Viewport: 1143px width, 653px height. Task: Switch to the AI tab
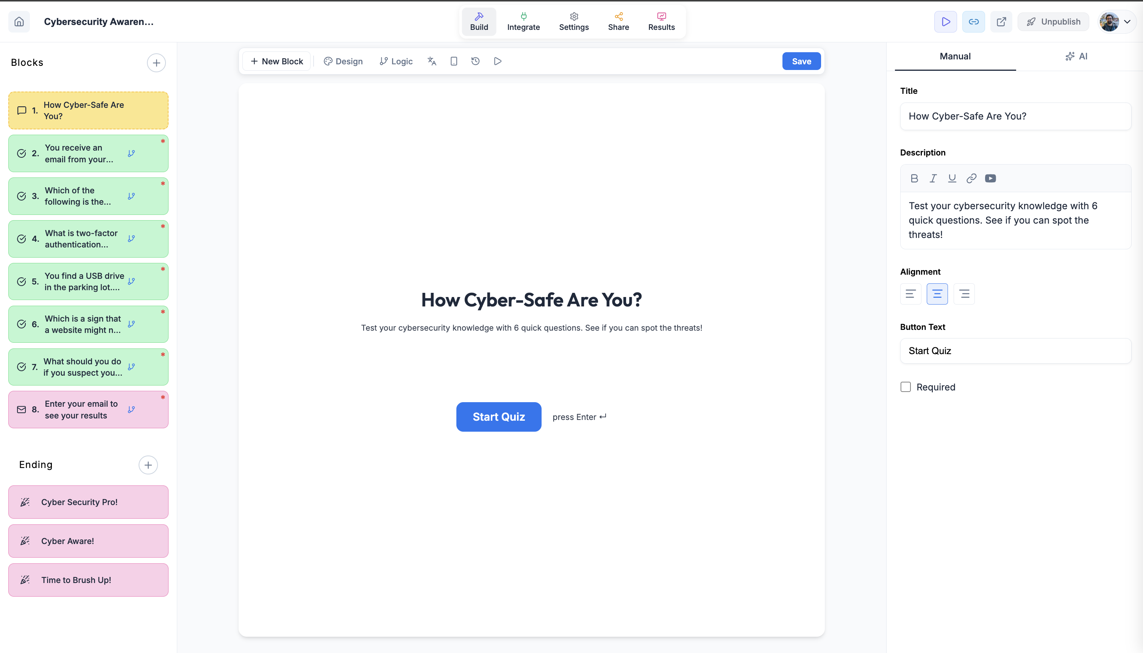pos(1076,56)
